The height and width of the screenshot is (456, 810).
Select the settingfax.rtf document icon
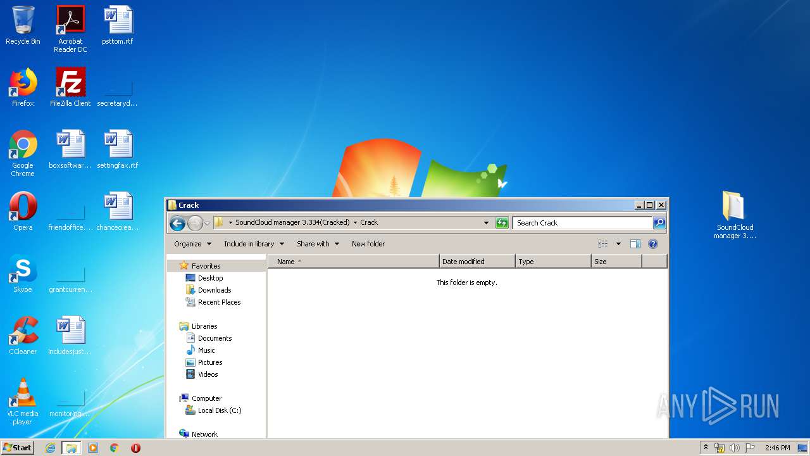(118, 149)
